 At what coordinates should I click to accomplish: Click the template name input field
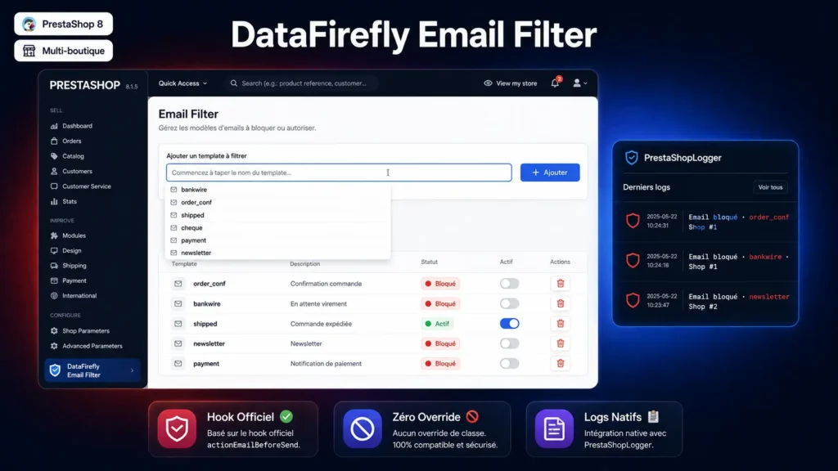click(339, 173)
